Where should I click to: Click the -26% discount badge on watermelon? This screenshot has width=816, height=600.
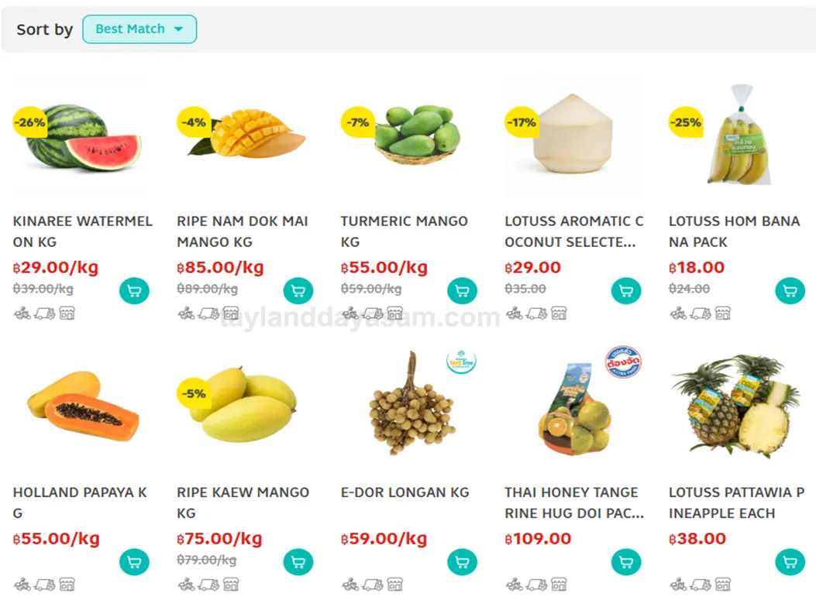tap(29, 122)
